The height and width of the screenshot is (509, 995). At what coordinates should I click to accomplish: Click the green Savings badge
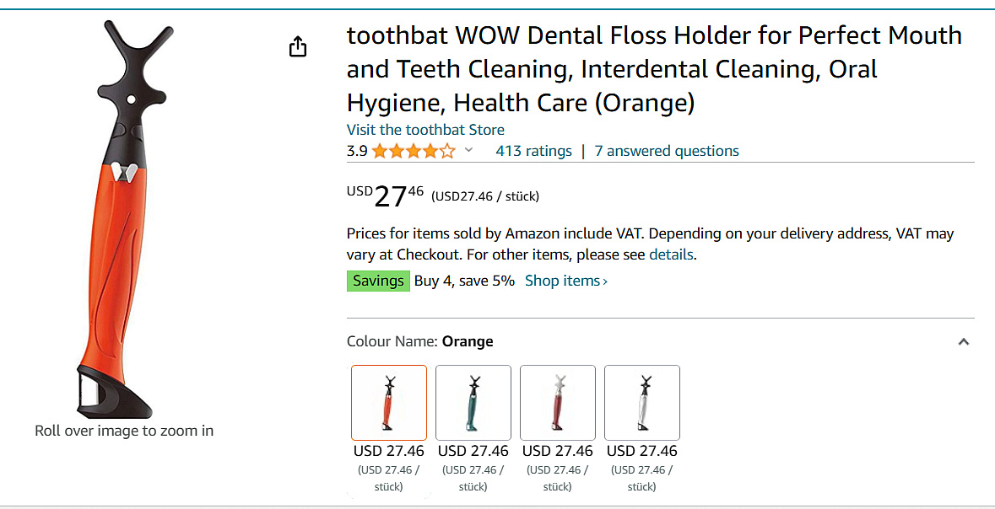click(378, 281)
